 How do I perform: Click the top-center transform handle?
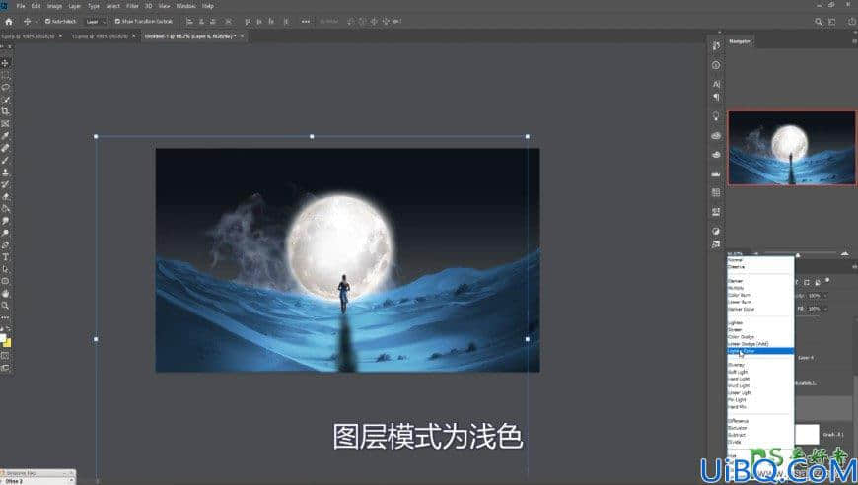click(312, 136)
